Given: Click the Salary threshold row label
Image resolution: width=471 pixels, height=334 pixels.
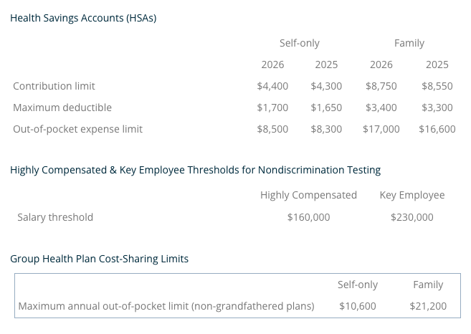Looking at the screenshot, I should (x=55, y=217).
